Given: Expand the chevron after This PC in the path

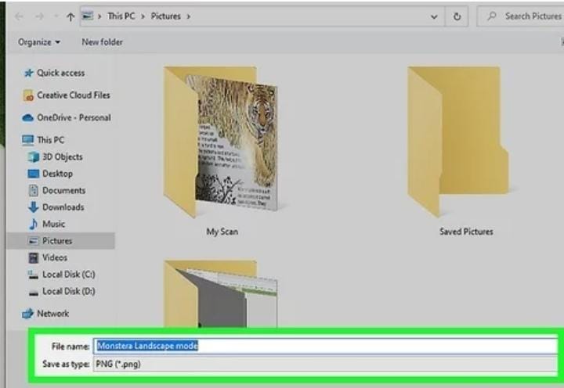Looking at the screenshot, I should click(x=143, y=16).
